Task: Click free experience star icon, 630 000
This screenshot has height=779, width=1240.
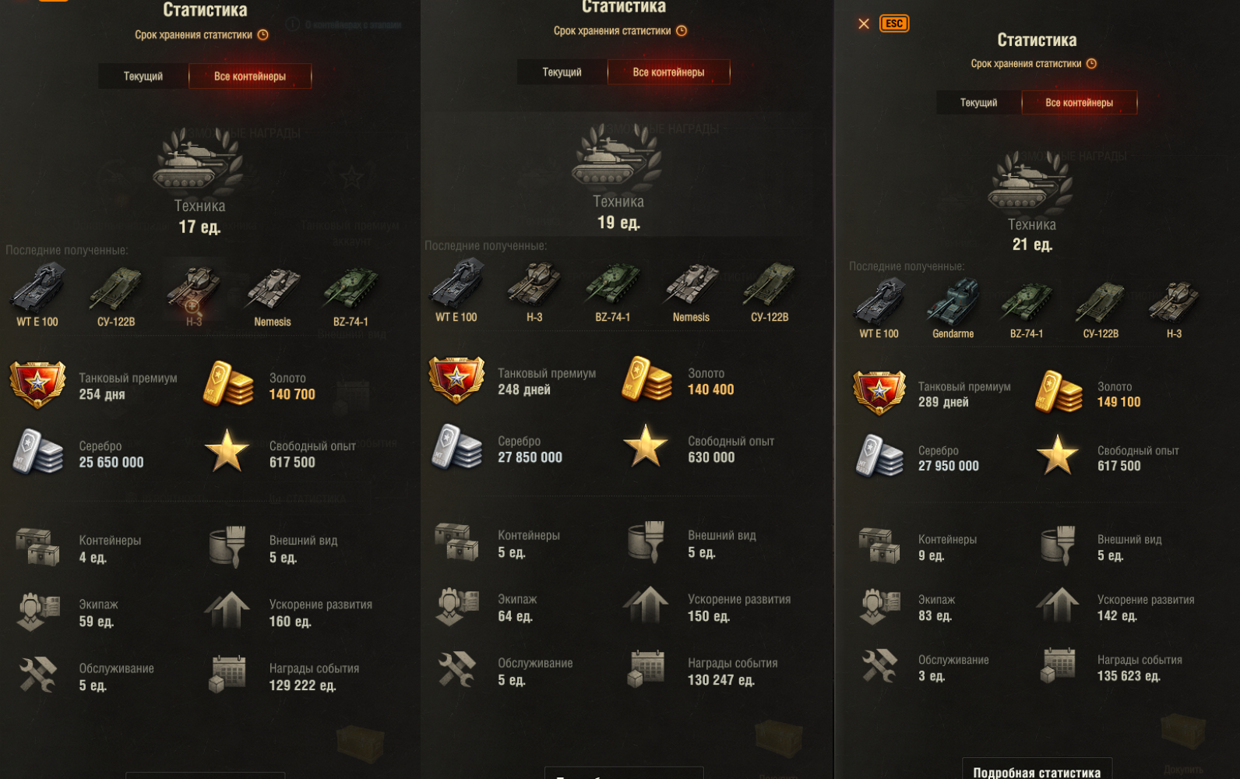Action: point(646,446)
